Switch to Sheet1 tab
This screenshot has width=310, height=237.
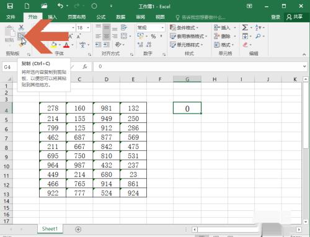pos(50,229)
